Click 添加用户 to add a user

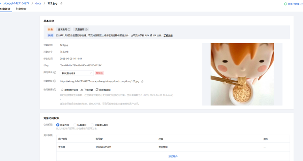coord(173,156)
